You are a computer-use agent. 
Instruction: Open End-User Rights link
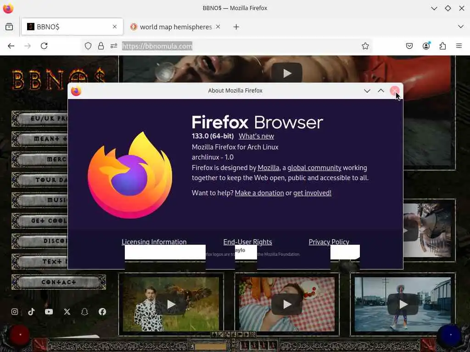point(247,242)
